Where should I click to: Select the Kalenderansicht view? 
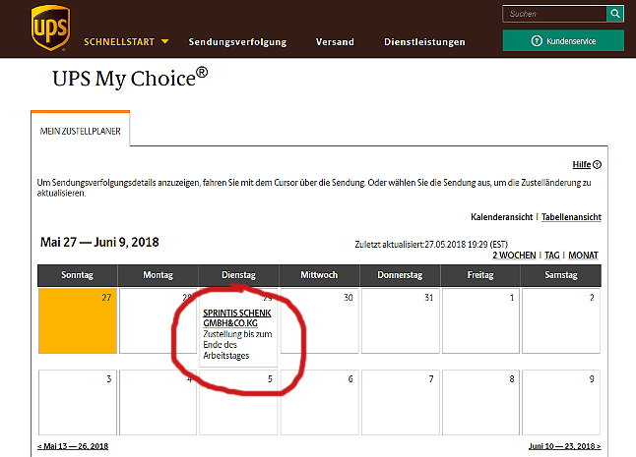[501, 217]
